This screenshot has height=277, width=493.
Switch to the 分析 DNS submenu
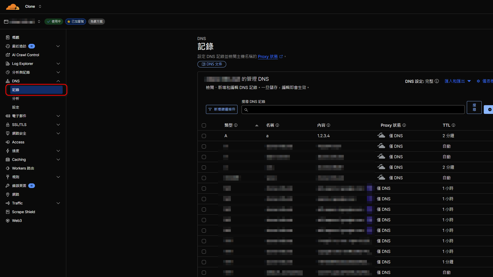tap(16, 98)
